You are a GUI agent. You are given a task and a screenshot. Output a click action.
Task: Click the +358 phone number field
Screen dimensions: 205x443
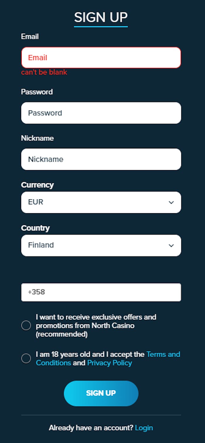(x=101, y=292)
